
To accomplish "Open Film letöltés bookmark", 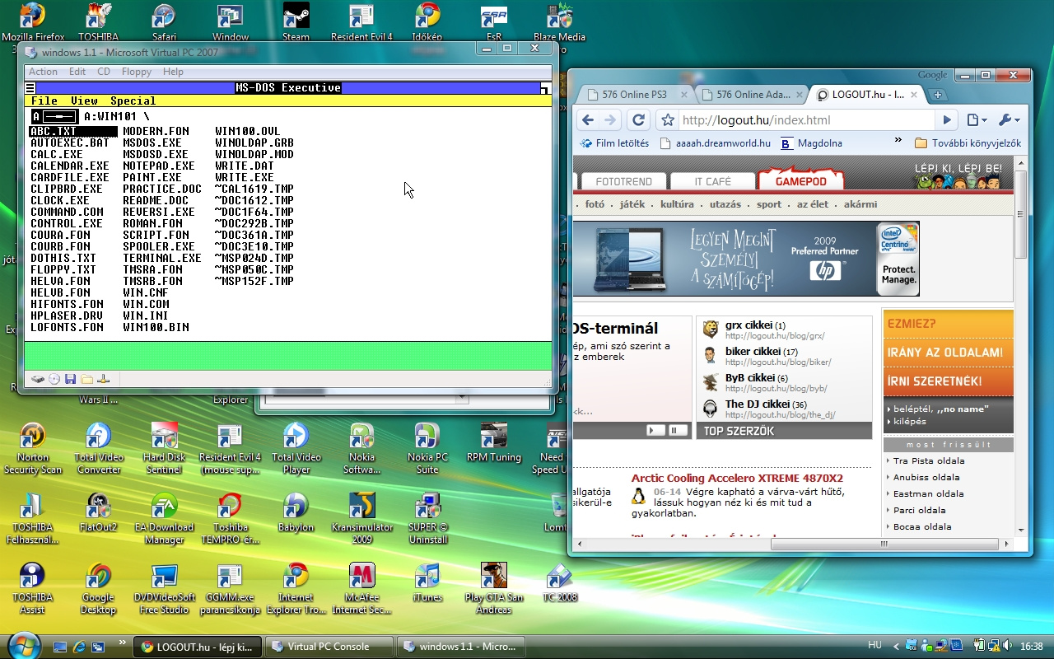I will pyautogui.click(x=614, y=143).
